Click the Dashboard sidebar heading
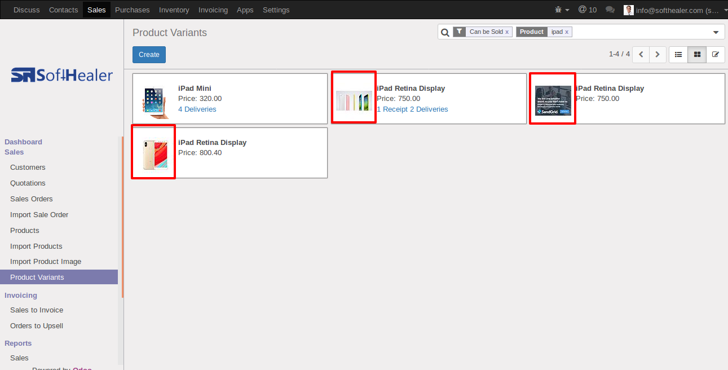The height and width of the screenshot is (370, 728). pyautogui.click(x=23, y=142)
